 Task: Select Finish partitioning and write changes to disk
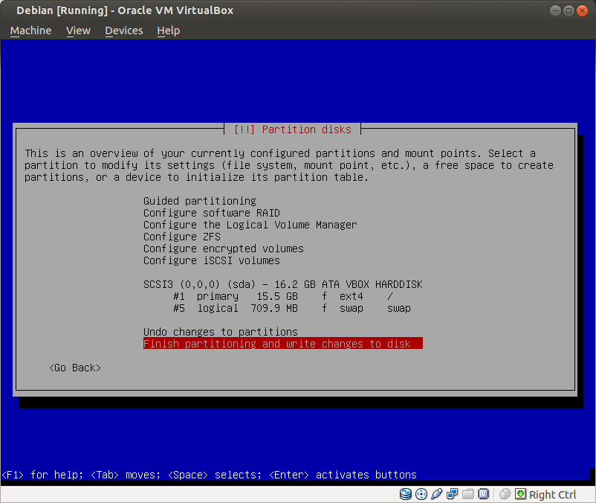coord(282,344)
